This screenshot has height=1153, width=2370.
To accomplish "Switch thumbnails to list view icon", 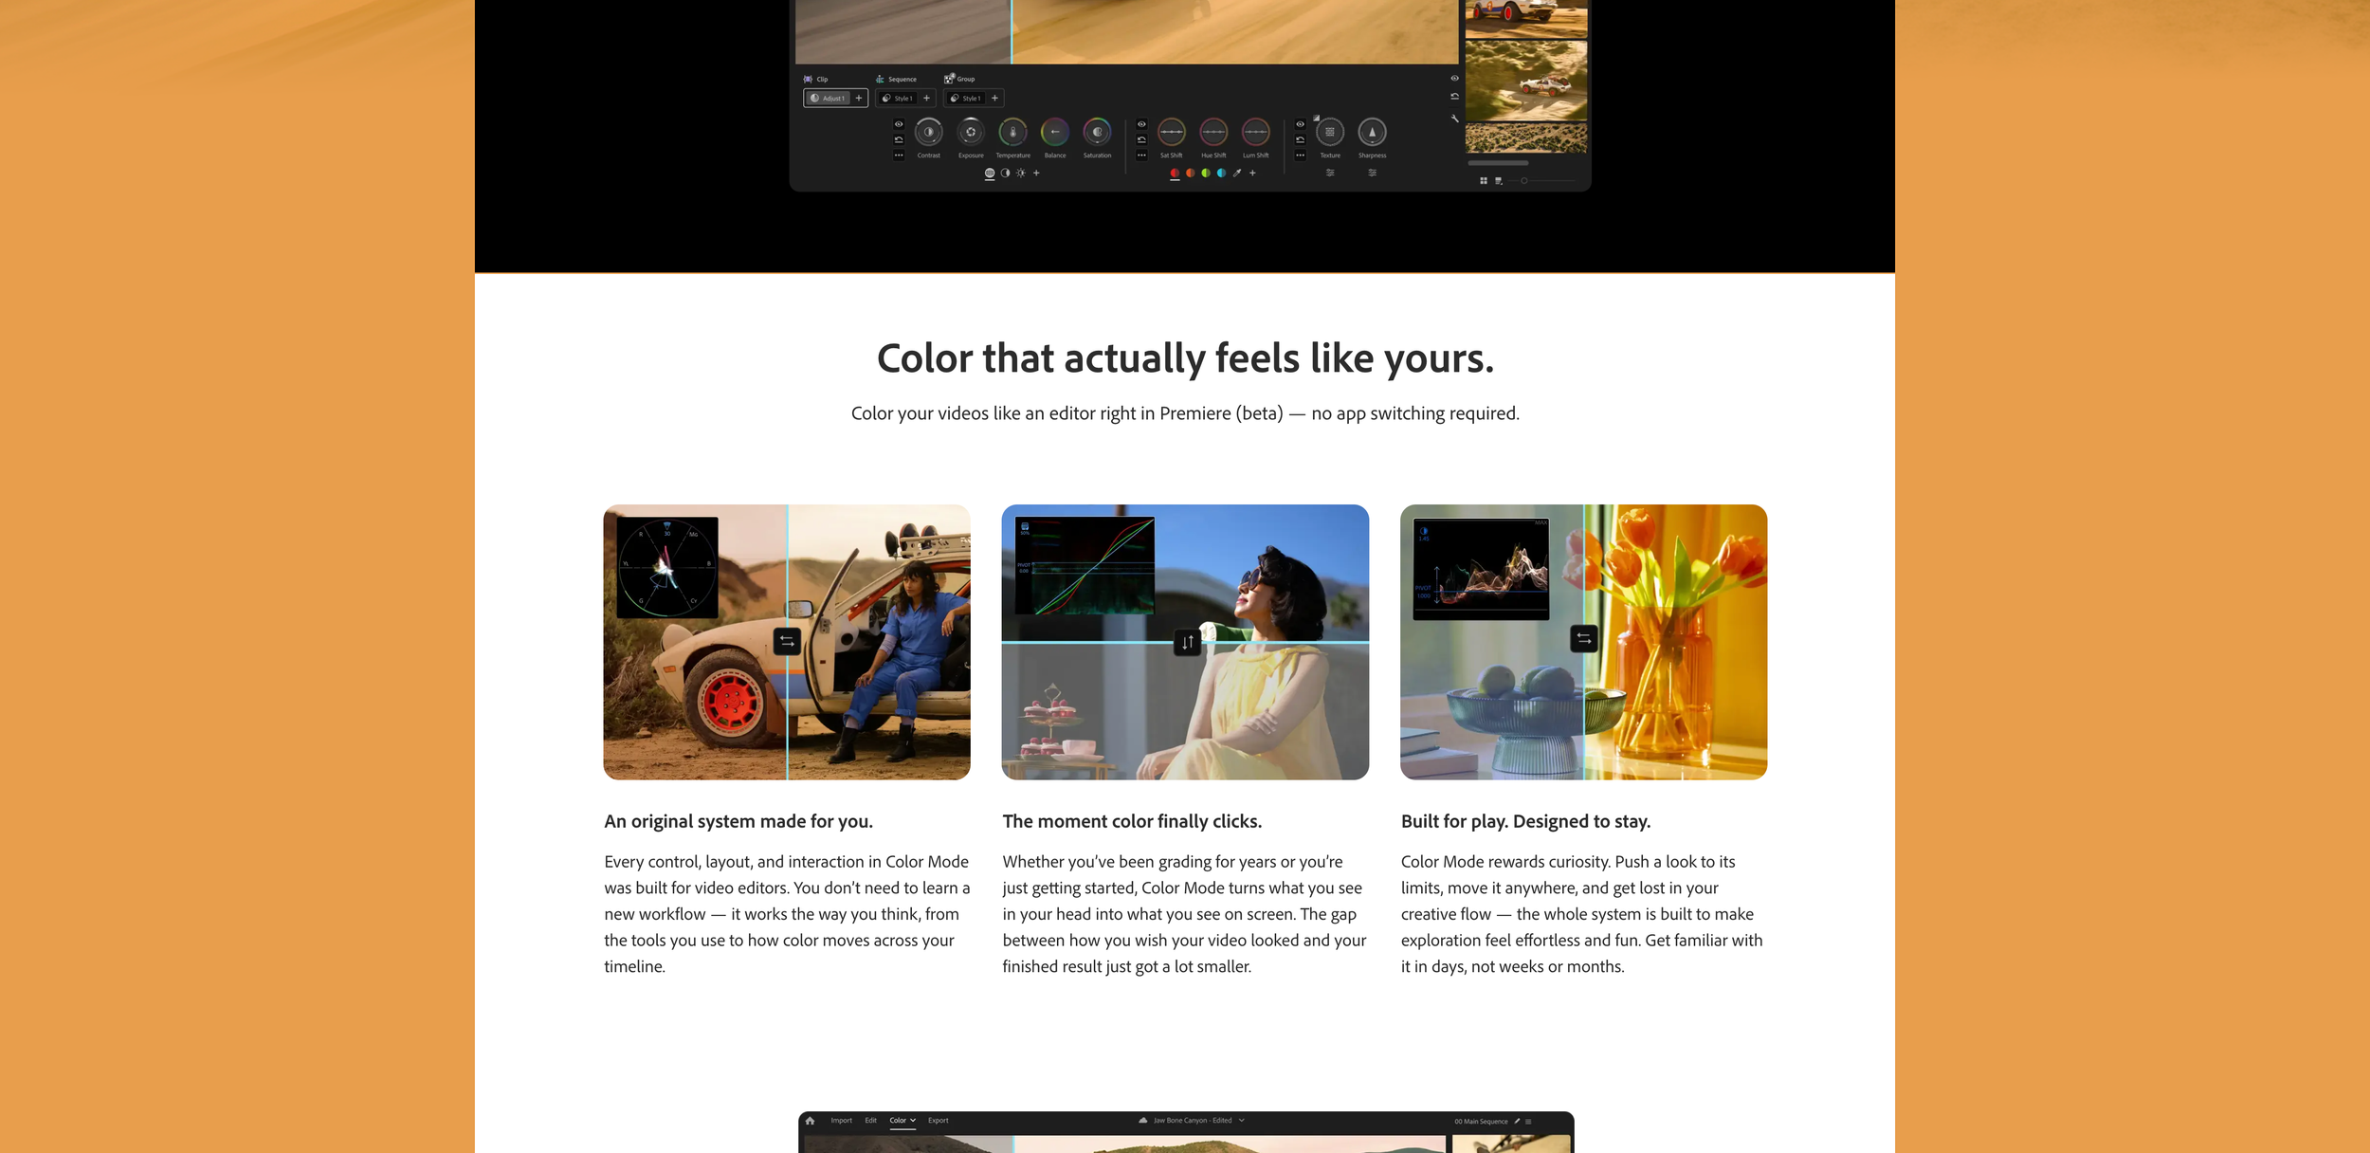I will [x=1499, y=181].
